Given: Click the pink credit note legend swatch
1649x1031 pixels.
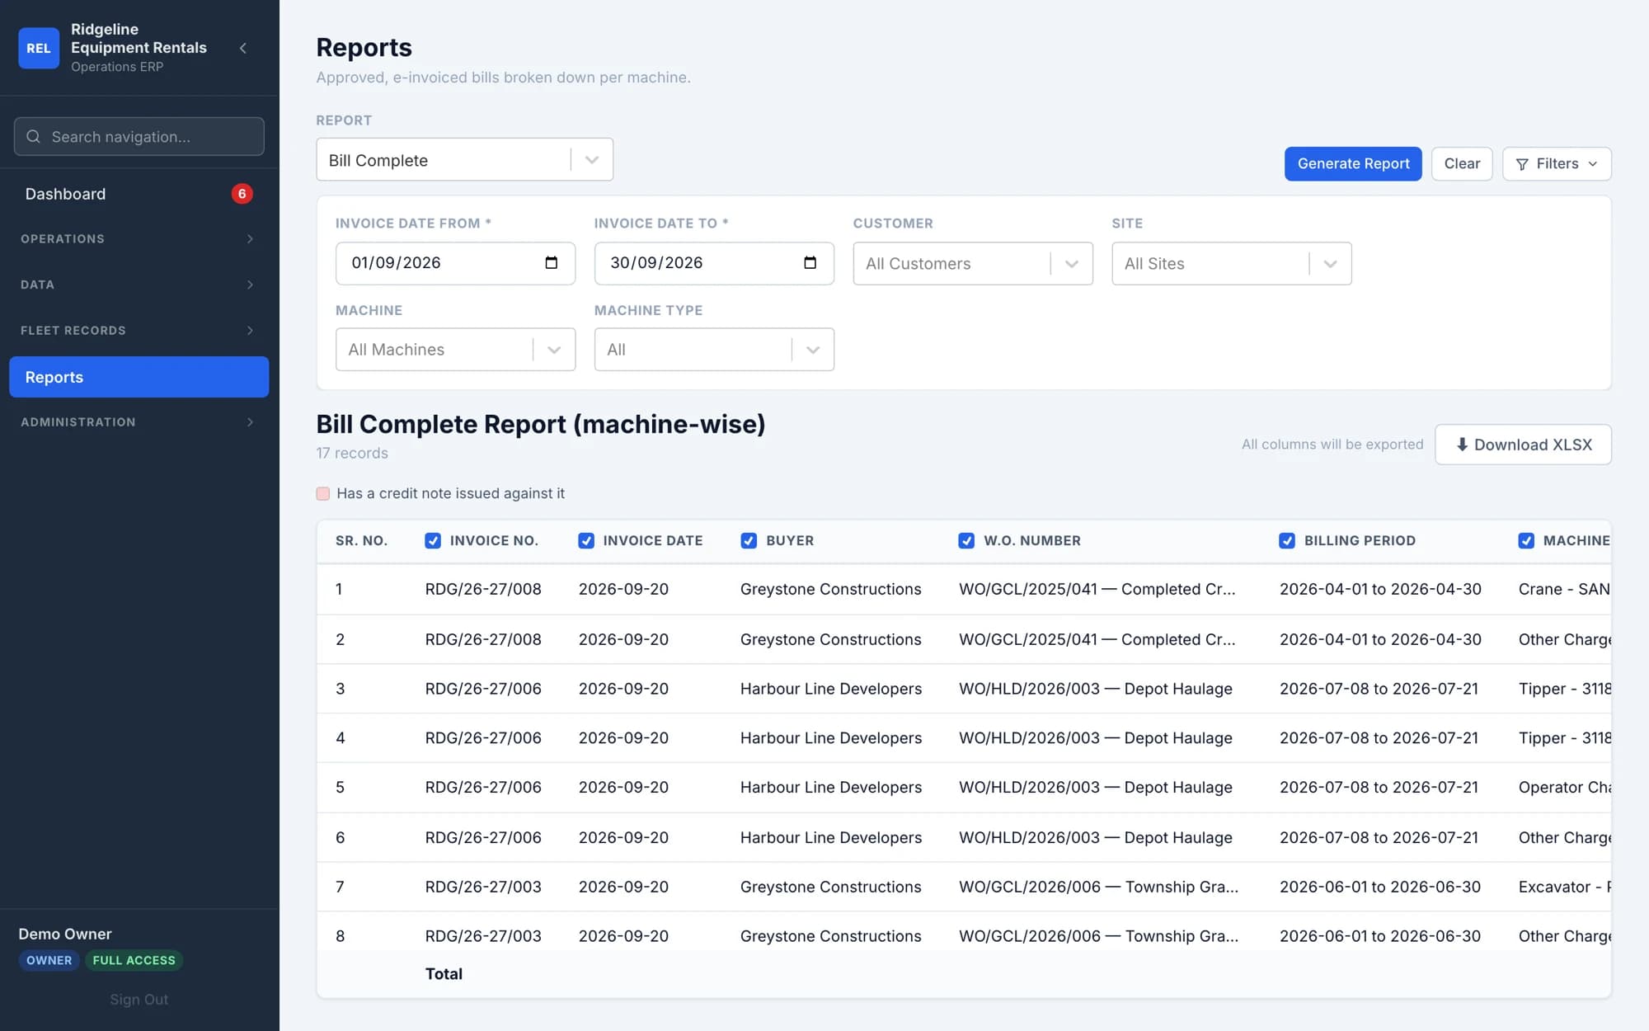Looking at the screenshot, I should [323, 493].
